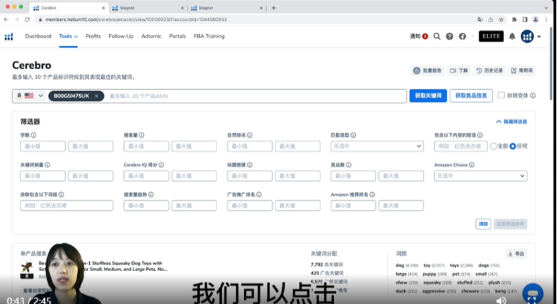Open the Tools menu
This screenshot has width=557, height=304.
click(68, 36)
